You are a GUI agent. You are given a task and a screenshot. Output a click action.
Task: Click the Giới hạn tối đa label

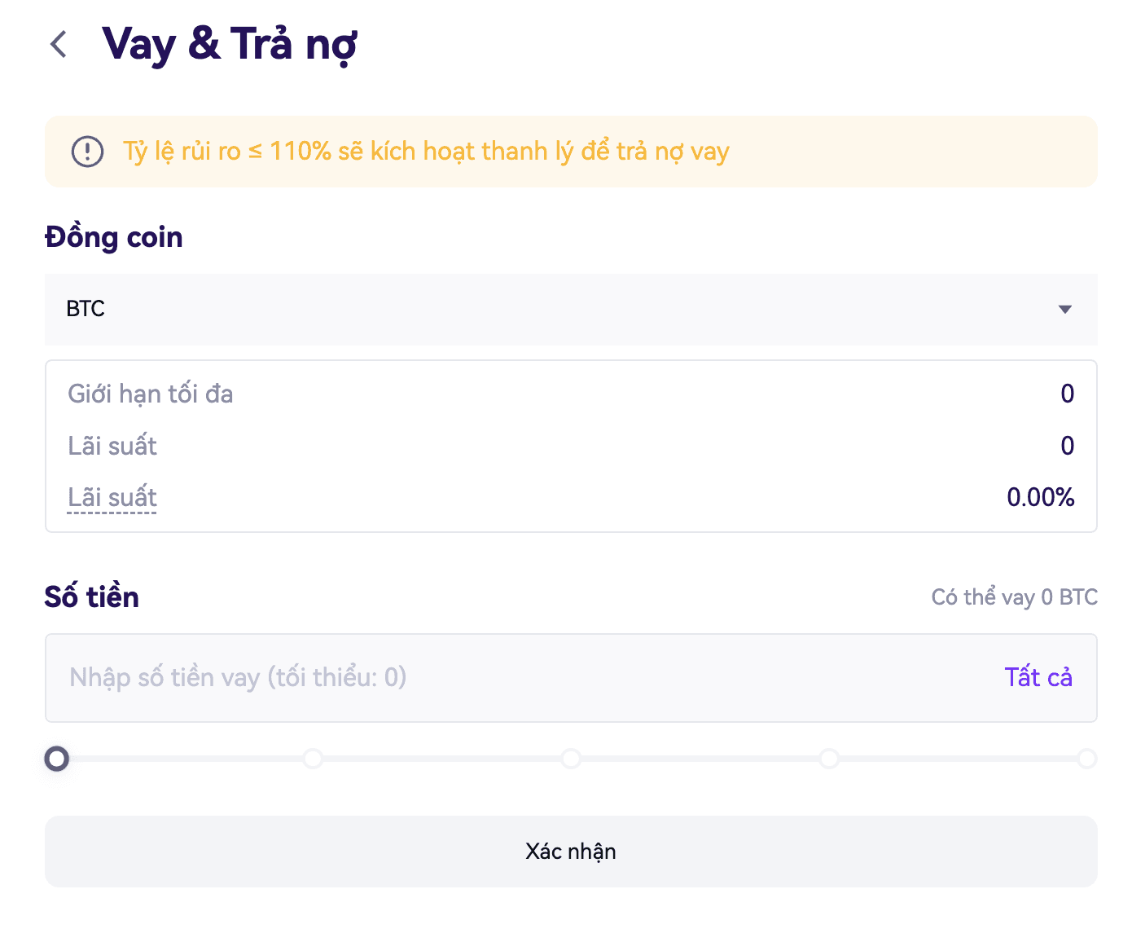tap(151, 394)
